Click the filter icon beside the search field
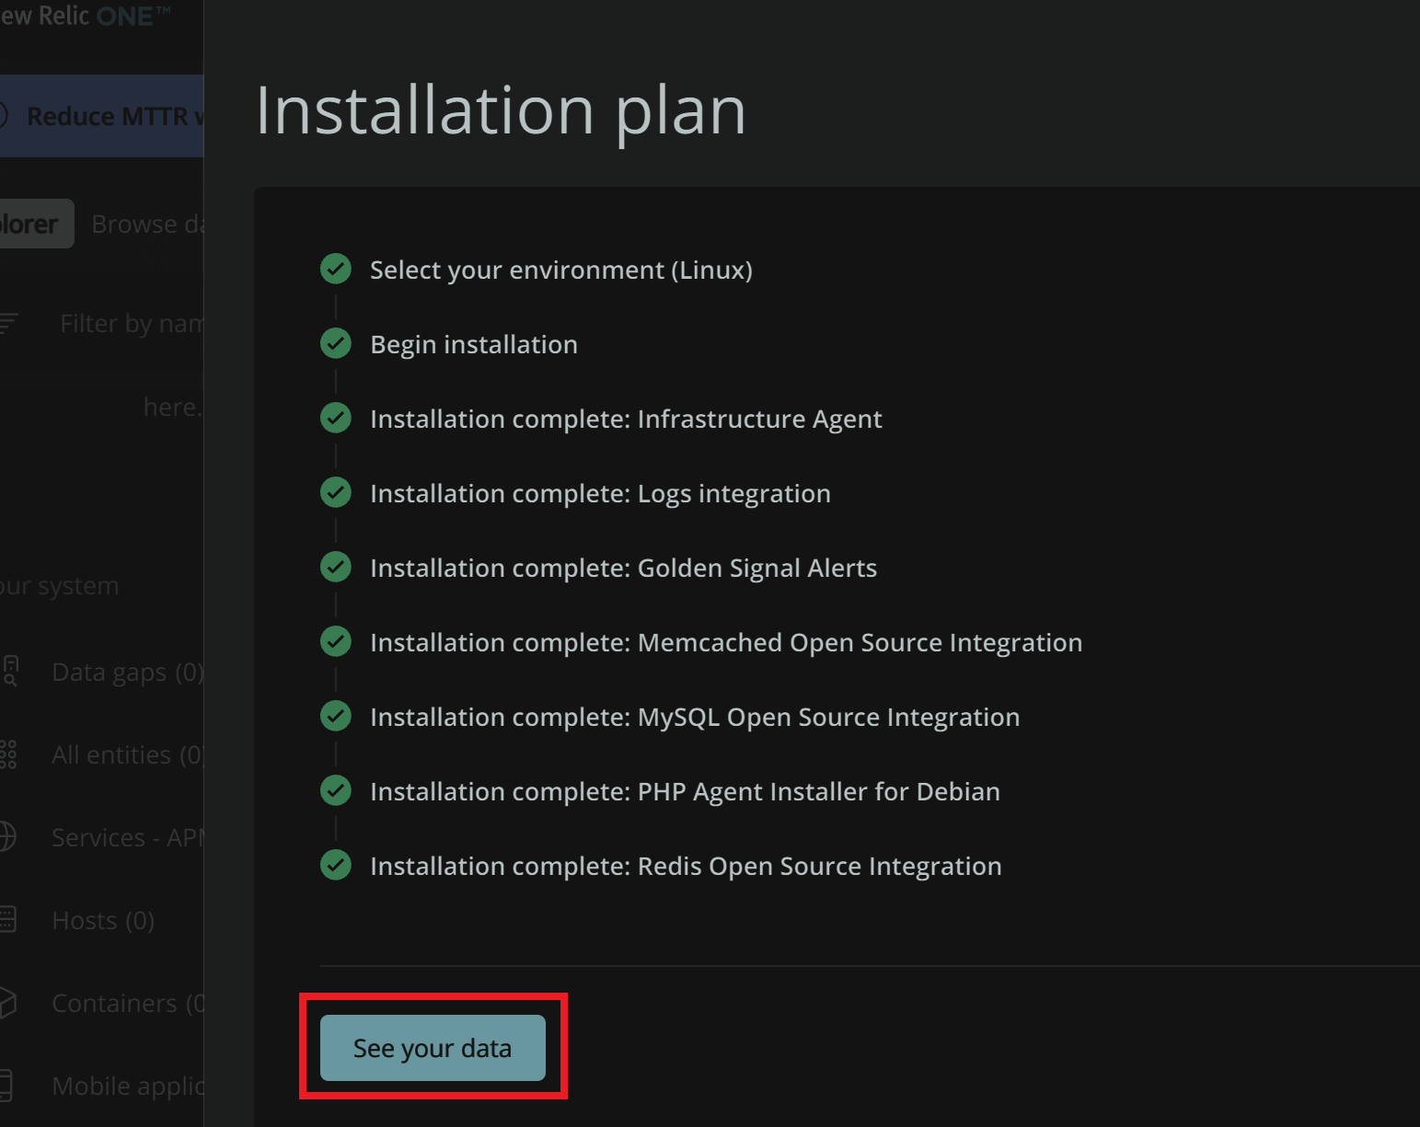The width and height of the screenshot is (1420, 1127). click(x=9, y=323)
